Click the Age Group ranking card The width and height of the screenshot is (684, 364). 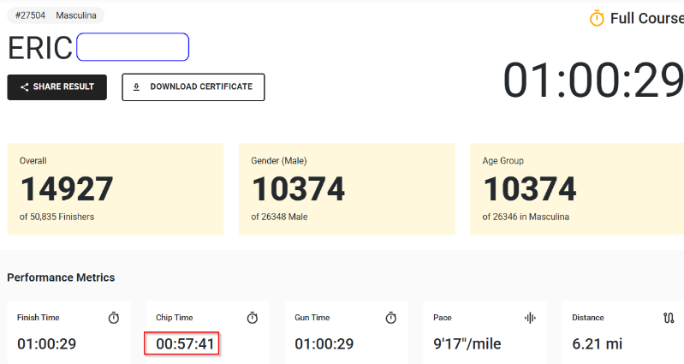tap(577, 188)
